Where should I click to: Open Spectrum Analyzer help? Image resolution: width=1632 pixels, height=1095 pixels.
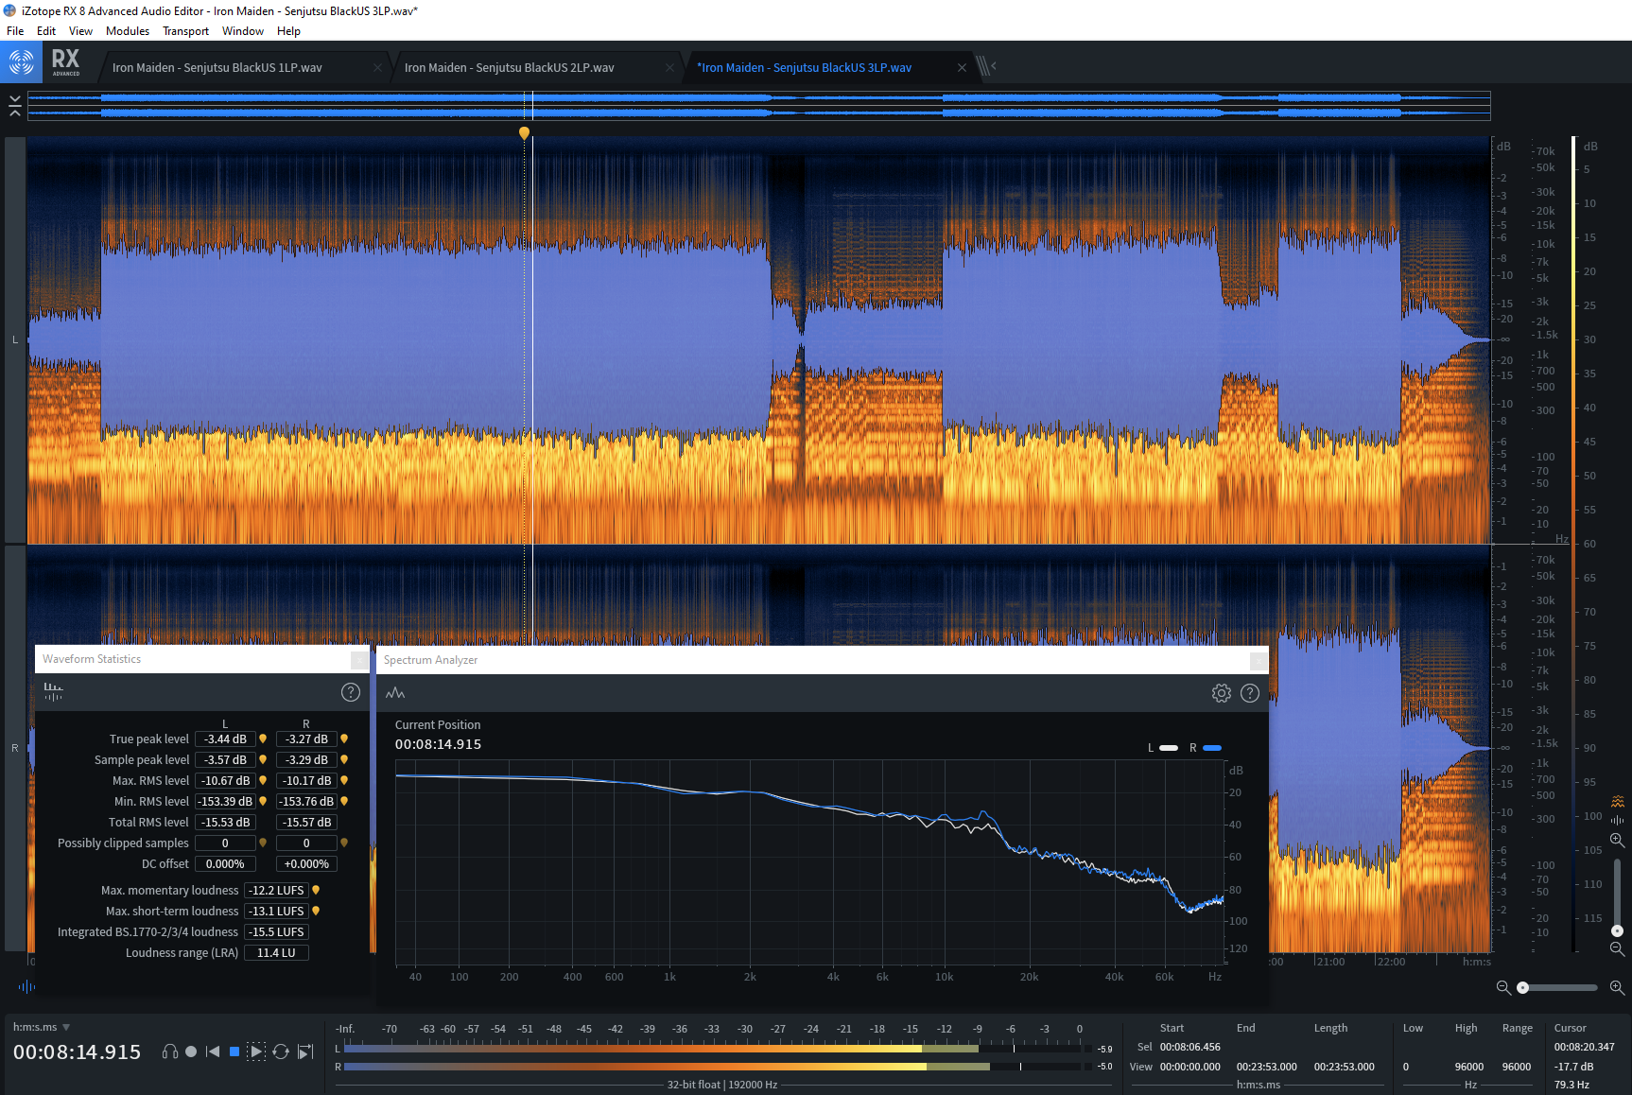pos(1250,693)
